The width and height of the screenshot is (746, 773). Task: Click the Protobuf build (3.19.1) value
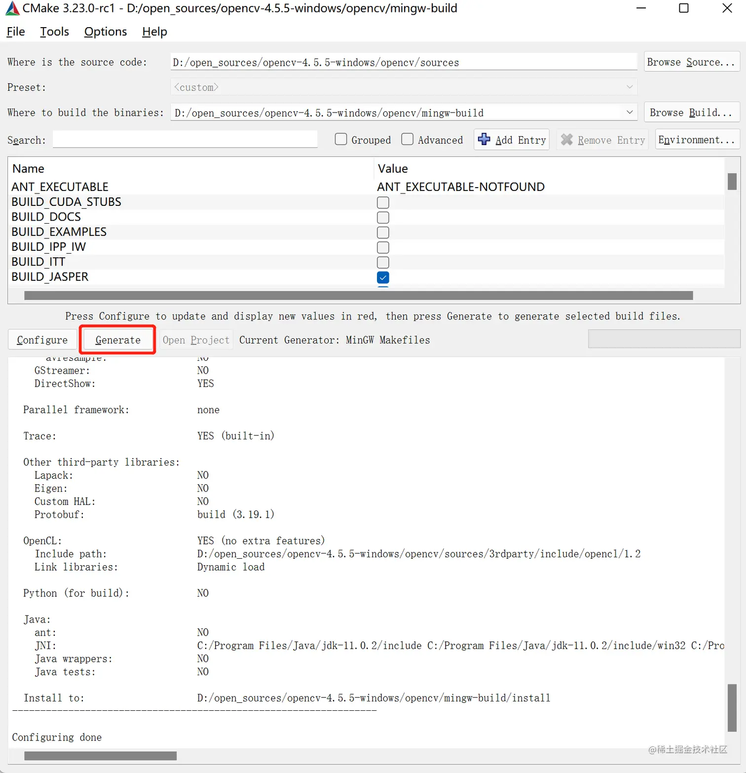(x=235, y=514)
